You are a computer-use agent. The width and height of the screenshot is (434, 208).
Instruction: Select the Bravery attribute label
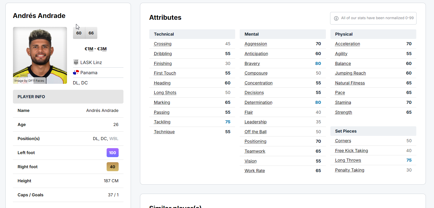click(252, 63)
